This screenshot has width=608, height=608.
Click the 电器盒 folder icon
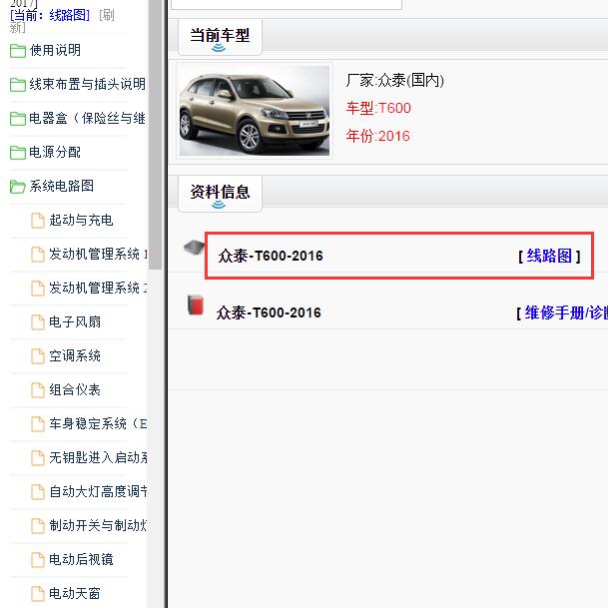(18, 119)
